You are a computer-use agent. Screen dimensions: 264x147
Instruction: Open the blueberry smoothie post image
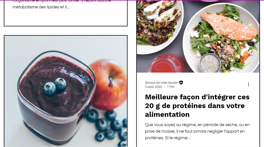point(66,91)
